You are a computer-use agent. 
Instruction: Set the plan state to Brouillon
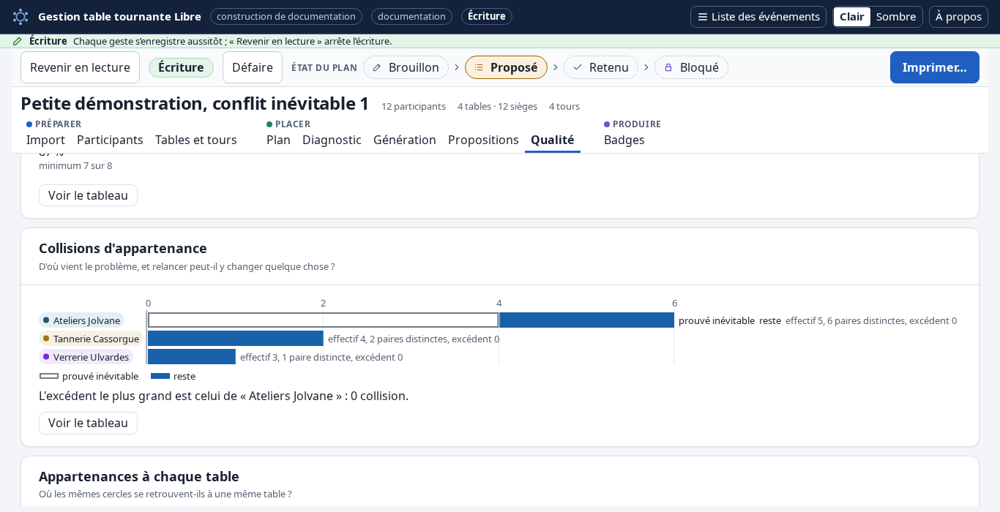406,67
